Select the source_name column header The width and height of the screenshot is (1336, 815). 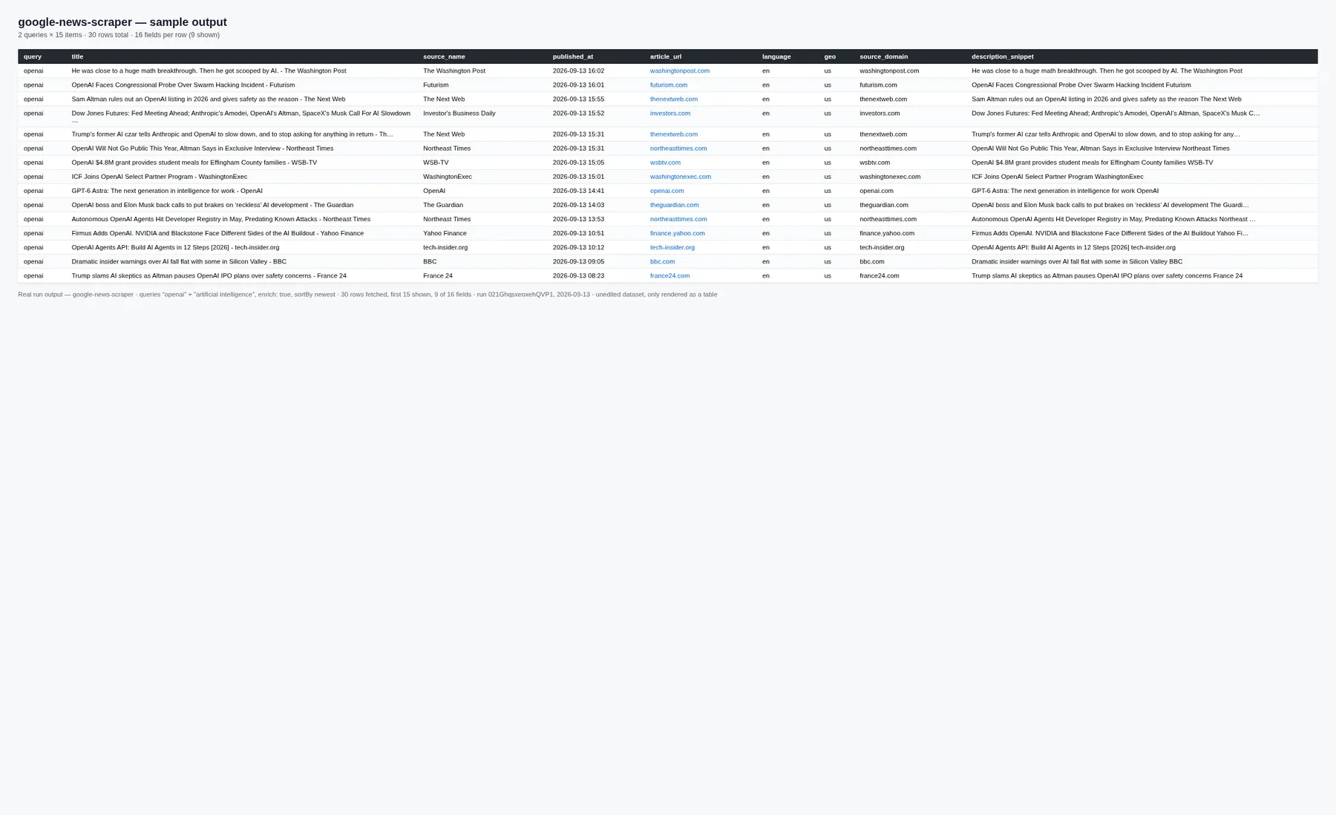click(444, 56)
